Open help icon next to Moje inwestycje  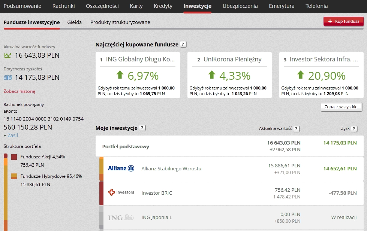pyautogui.click(x=142, y=128)
